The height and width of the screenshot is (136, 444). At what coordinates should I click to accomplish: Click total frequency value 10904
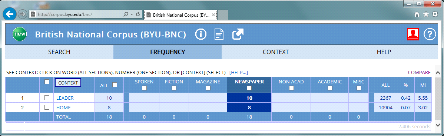pyautogui.click(x=385, y=107)
